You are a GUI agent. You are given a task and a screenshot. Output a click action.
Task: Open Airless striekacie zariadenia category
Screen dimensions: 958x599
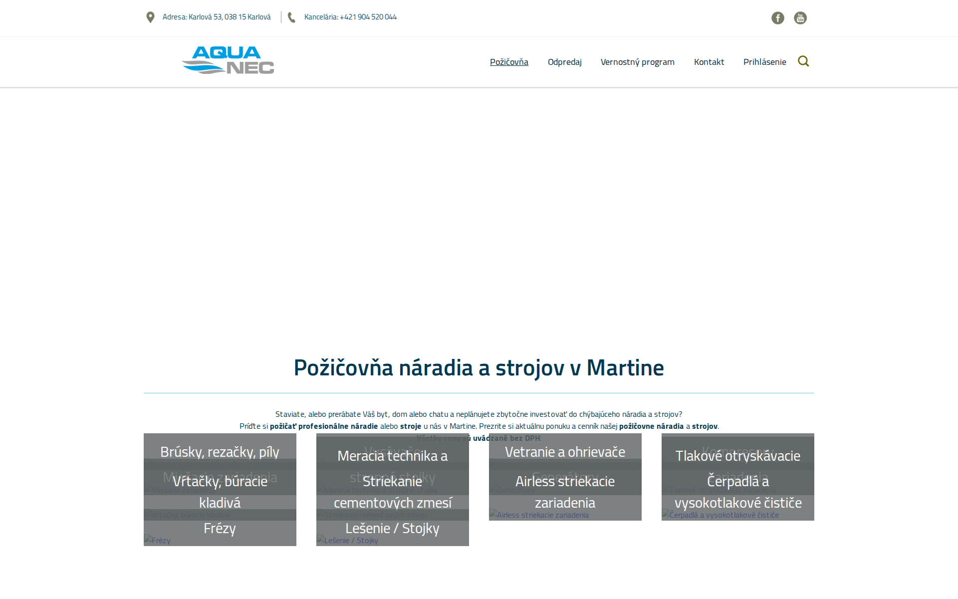tap(565, 492)
